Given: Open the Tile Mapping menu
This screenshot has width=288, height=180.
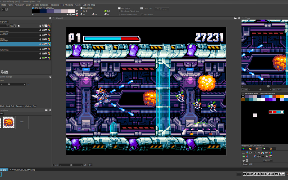Looking at the screenshot, I should pos(67,5).
